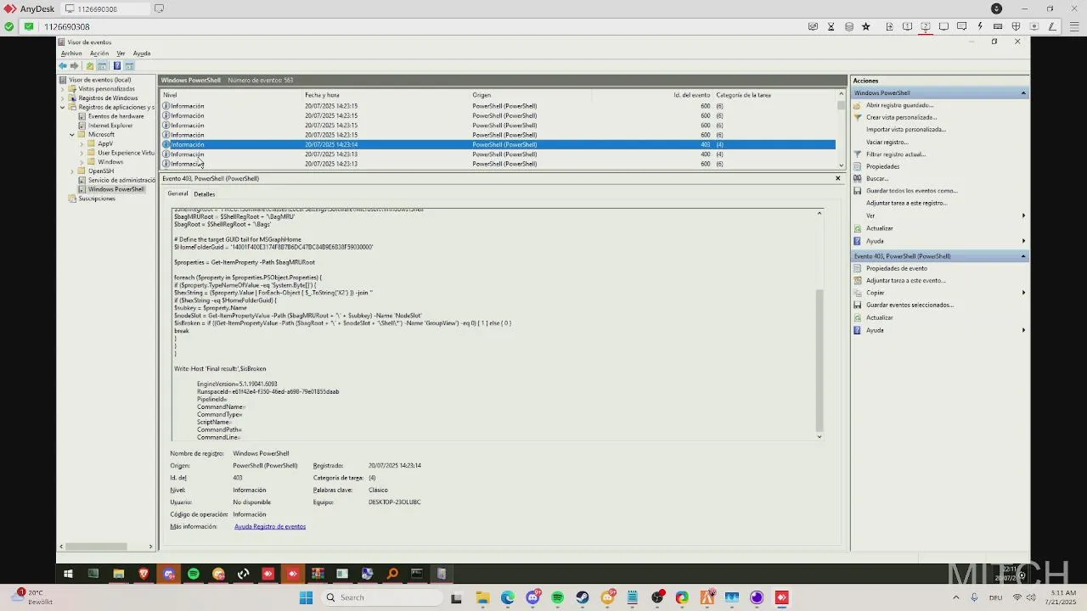The width and height of the screenshot is (1087, 611).
Task: Click remote taskbar Brave browser icon
Action: point(144,575)
